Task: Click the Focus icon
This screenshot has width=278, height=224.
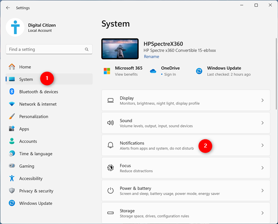Action: pos(110,168)
